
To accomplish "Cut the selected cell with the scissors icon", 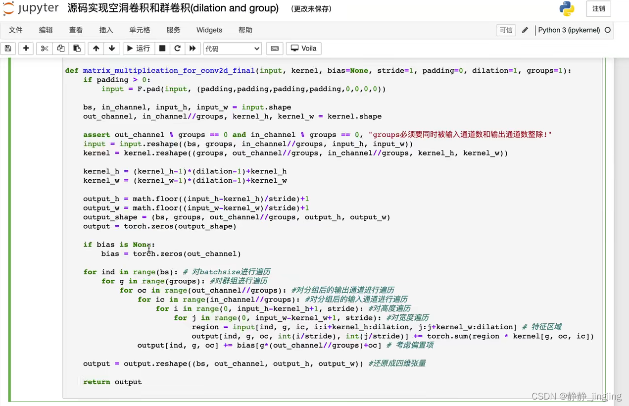I will 44,48.
